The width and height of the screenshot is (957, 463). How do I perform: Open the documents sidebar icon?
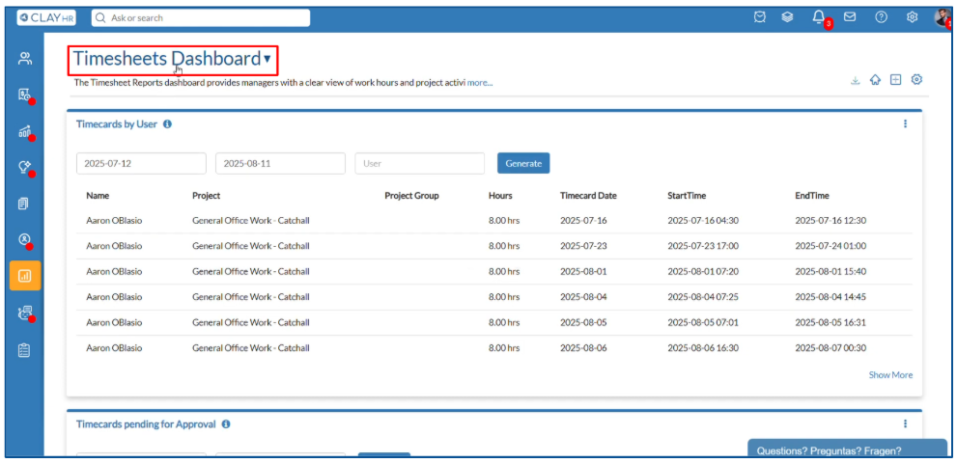24,204
